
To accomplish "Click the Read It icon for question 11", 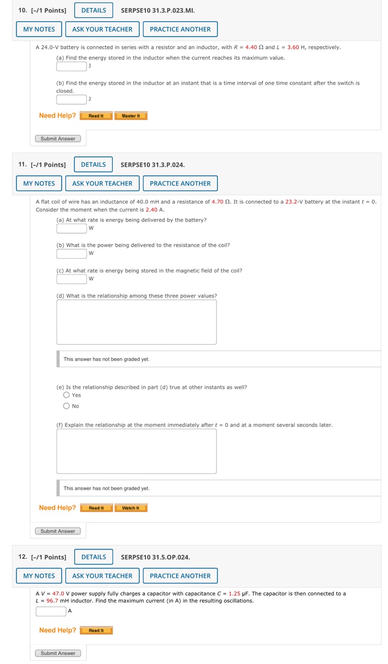I will [96, 508].
